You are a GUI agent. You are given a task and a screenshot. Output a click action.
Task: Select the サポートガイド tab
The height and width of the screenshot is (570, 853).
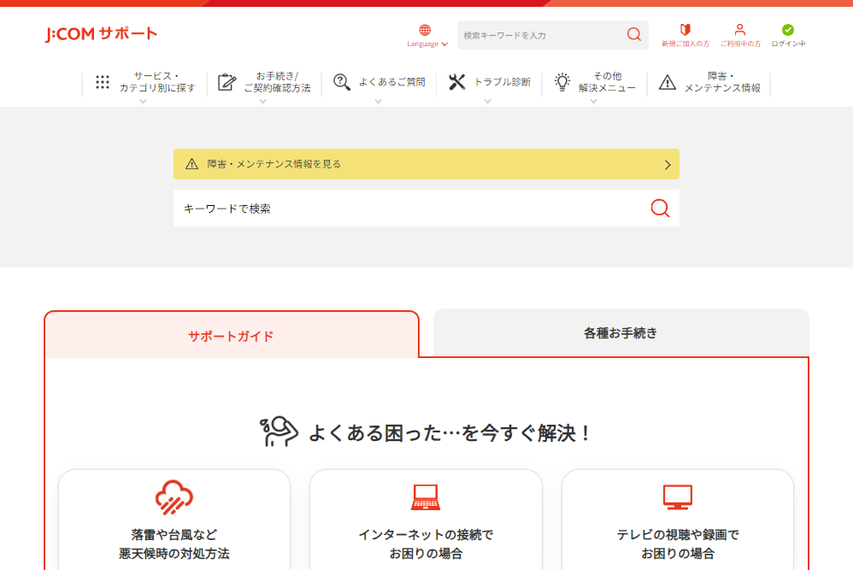(x=232, y=335)
